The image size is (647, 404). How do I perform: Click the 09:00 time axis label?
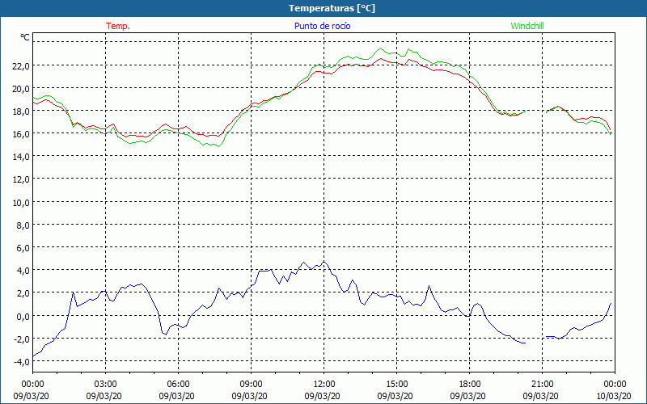point(251,385)
